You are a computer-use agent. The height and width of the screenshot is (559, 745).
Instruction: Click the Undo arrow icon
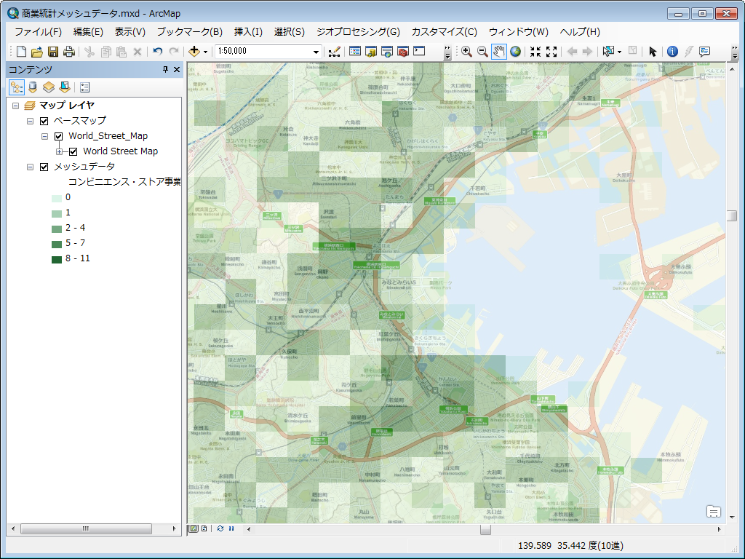(158, 52)
